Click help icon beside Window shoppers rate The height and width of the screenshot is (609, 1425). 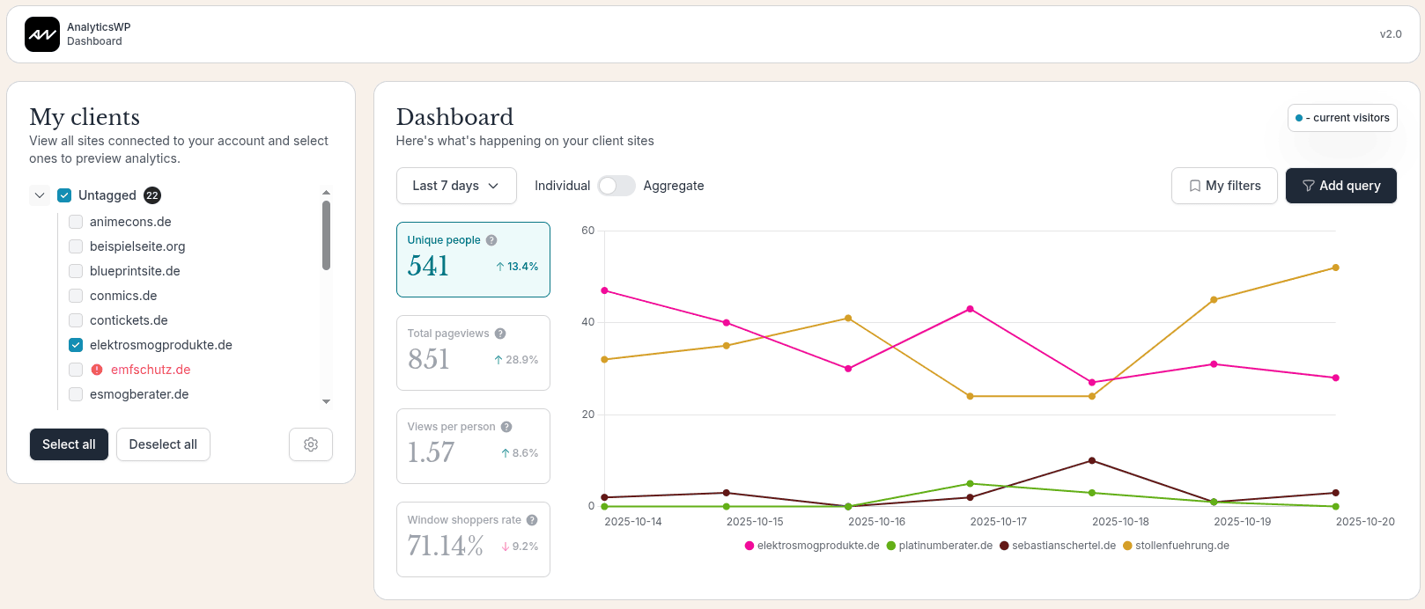click(532, 520)
